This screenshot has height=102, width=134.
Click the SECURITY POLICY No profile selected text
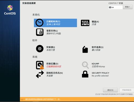[x=100, y=74]
